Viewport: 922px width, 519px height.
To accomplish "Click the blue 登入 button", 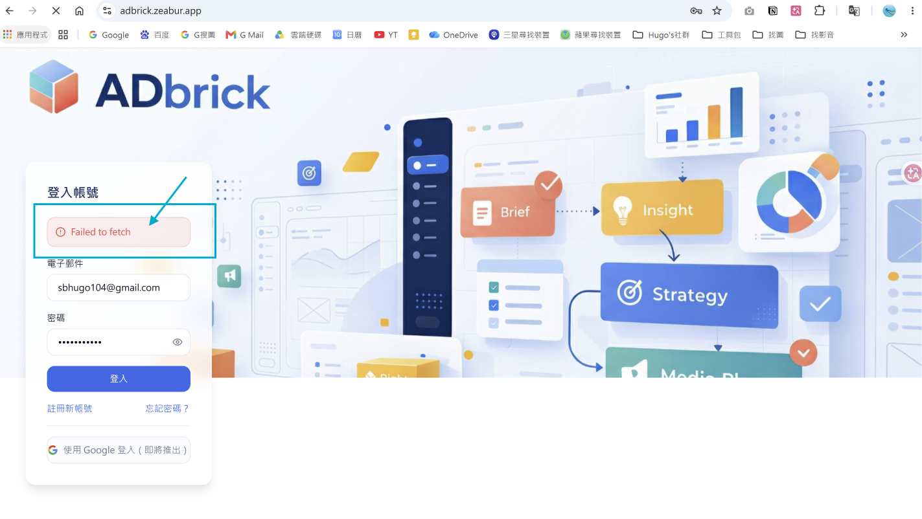I will [119, 379].
